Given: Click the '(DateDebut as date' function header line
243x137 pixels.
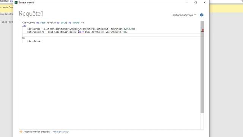Looking at the screenshot, I should click(x=53, y=22).
